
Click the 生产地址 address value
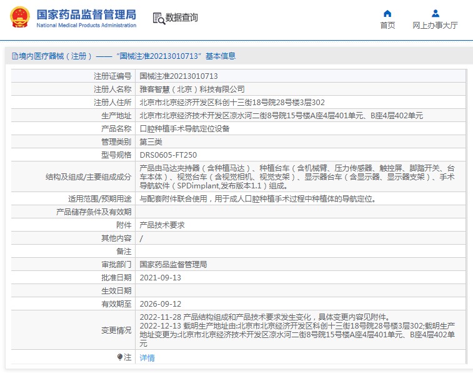281,116
